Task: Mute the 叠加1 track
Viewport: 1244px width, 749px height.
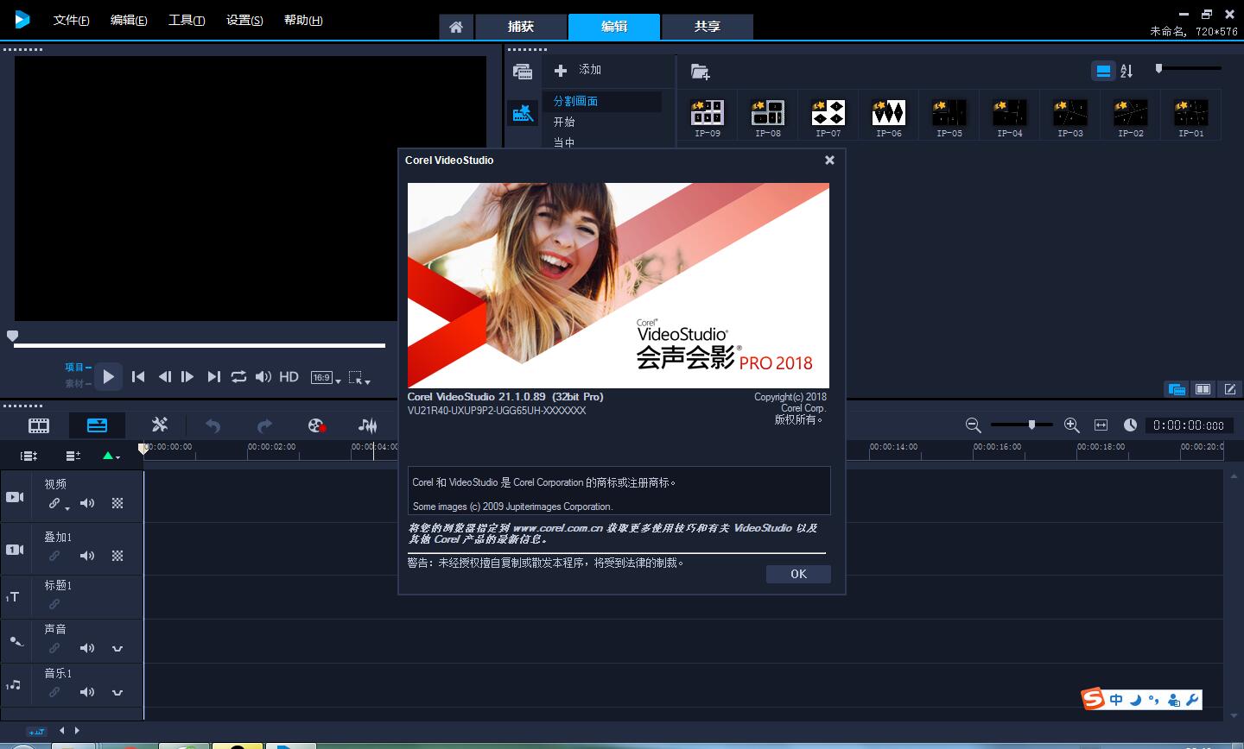Action: pyautogui.click(x=87, y=556)
